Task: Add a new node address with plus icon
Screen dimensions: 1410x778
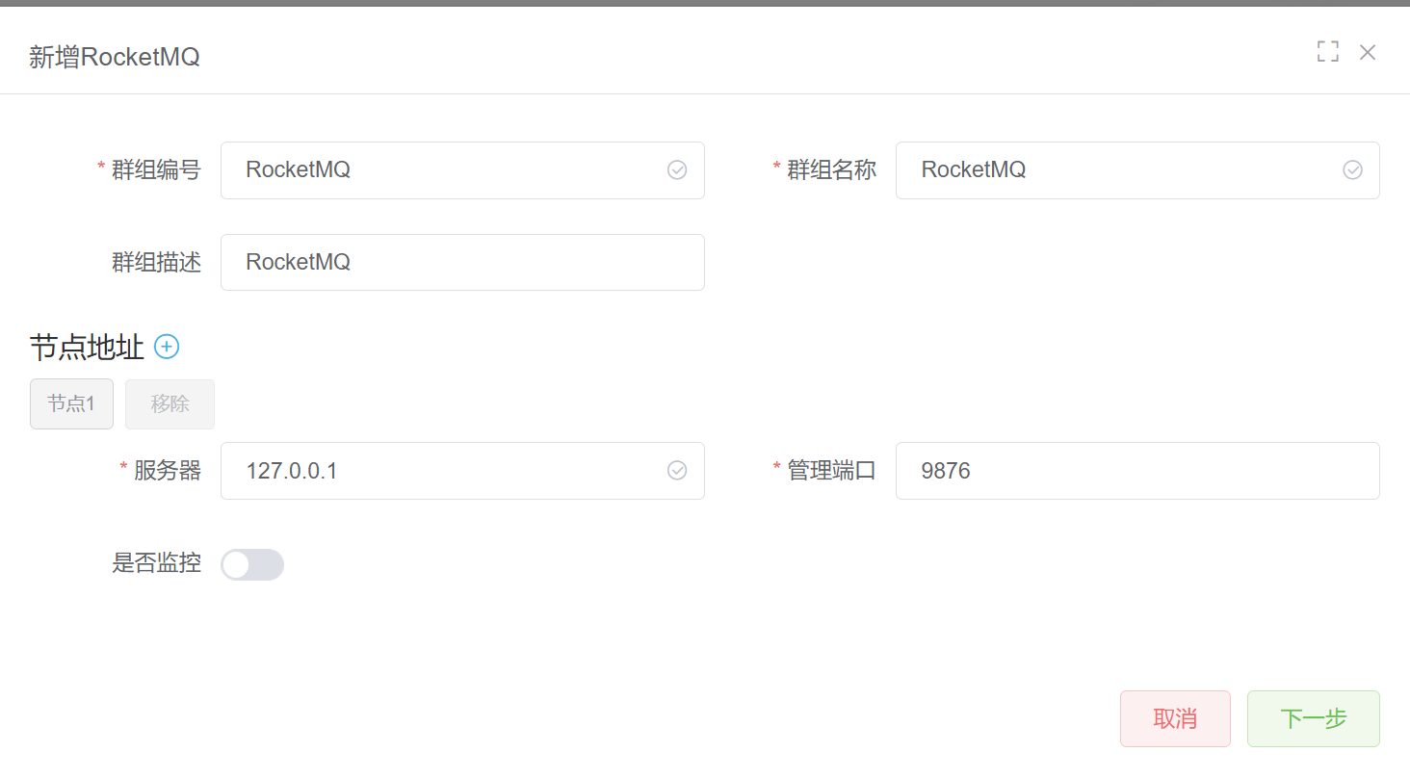Action: (167, 347)
